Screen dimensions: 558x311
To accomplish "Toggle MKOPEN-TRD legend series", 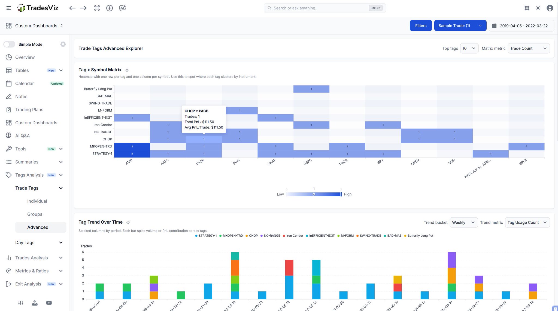I will (231, 236).
